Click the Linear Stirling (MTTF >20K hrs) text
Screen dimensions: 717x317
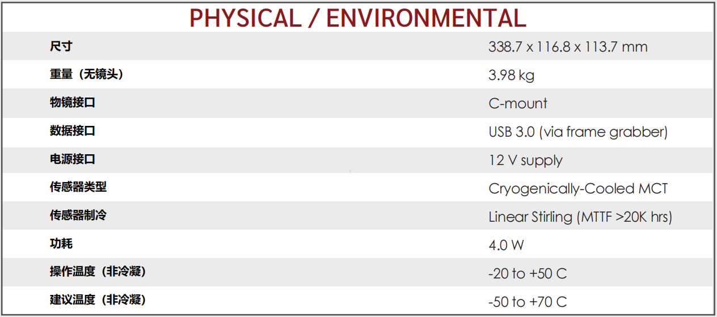click(x=580, y=217)
